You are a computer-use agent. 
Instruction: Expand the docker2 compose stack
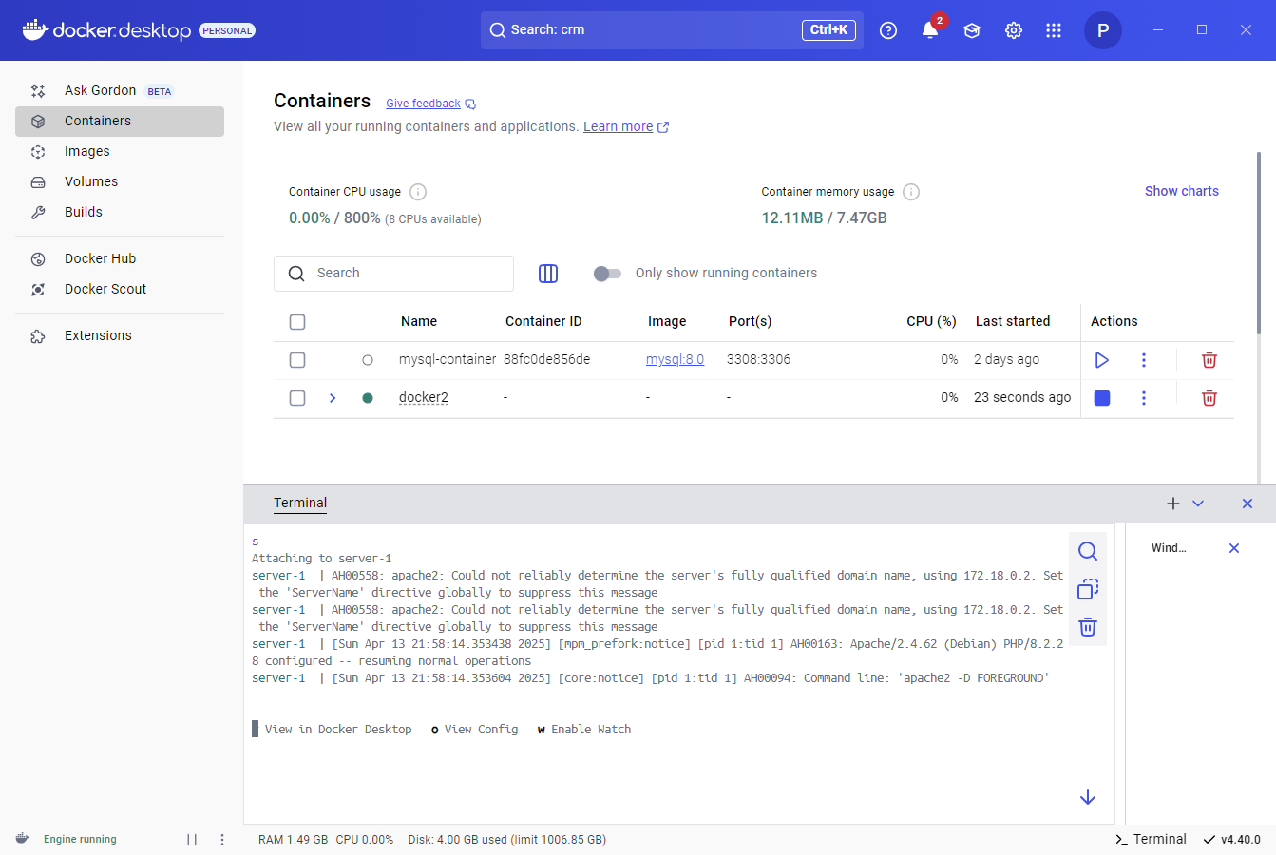pos(333,398)
